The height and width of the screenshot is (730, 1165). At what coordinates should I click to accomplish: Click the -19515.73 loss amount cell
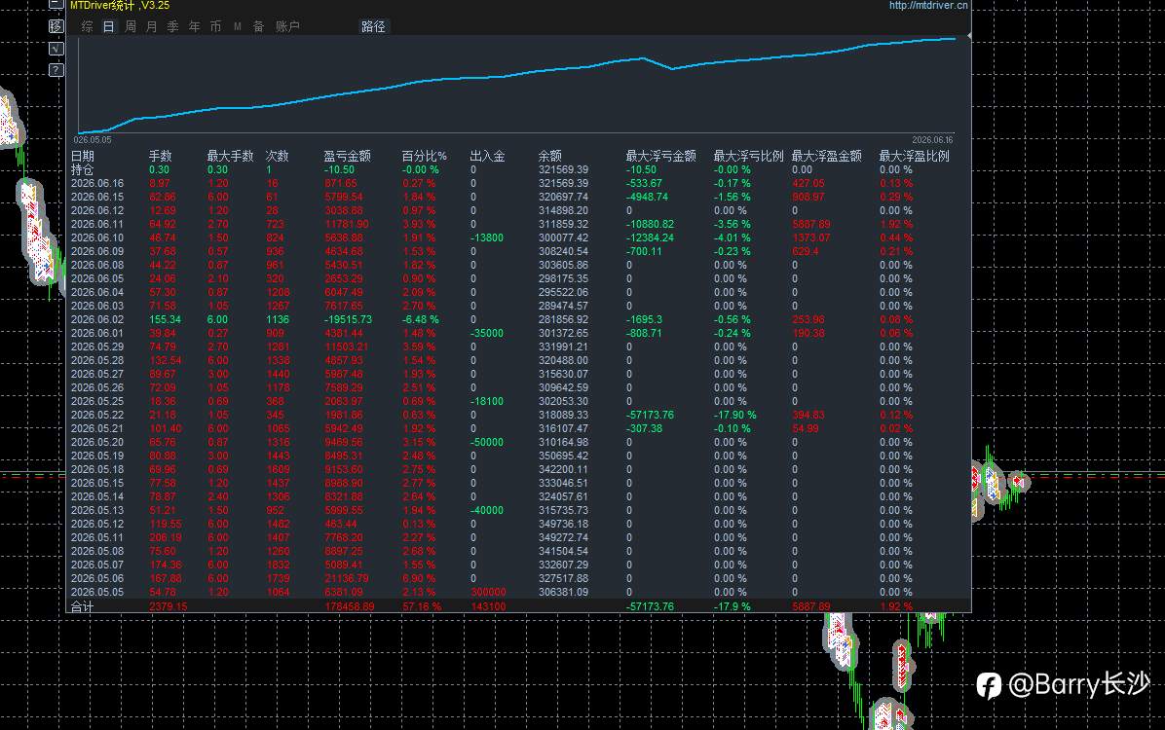coord(349,319)
